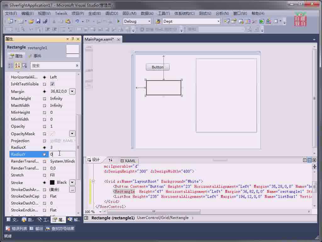Click the green arrow window icon in toolbar
This screenshot has width=322, height=242.
point(261,21)
